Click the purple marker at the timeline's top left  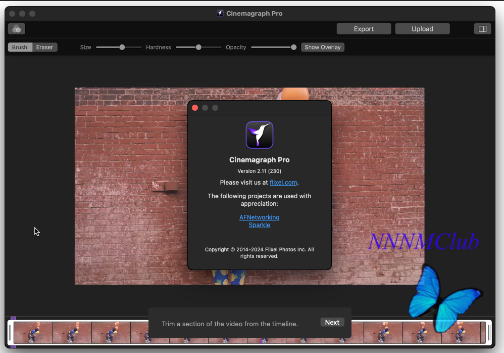(13, 318)
